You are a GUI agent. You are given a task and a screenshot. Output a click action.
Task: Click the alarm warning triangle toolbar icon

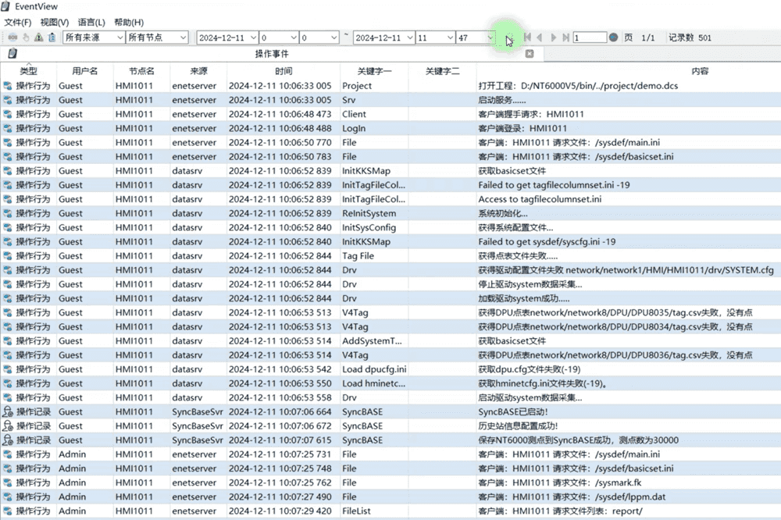click(x=39, y=37)
